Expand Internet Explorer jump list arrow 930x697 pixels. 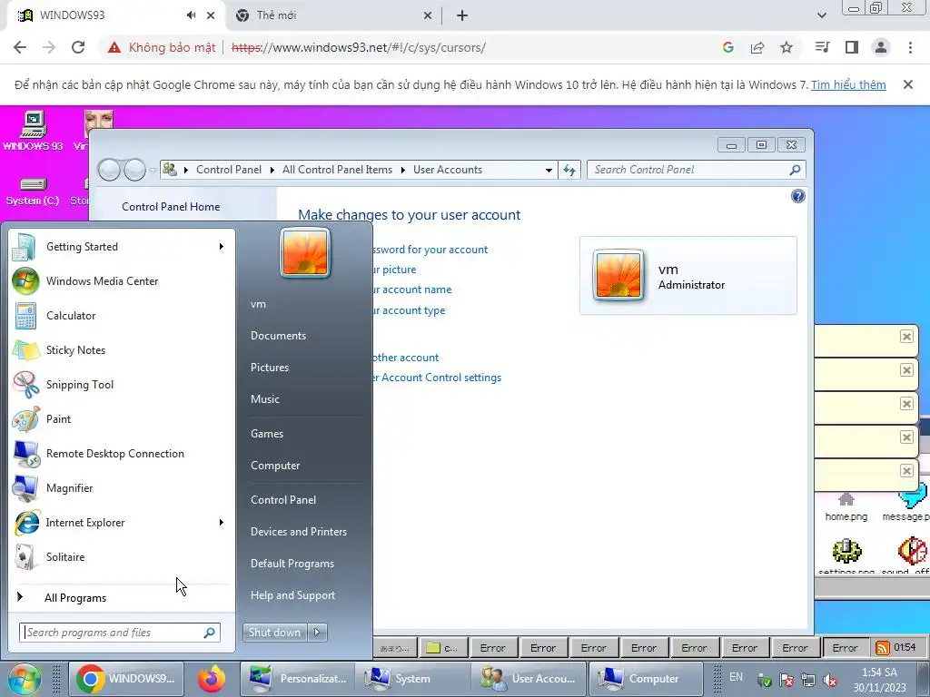[221, 522]
